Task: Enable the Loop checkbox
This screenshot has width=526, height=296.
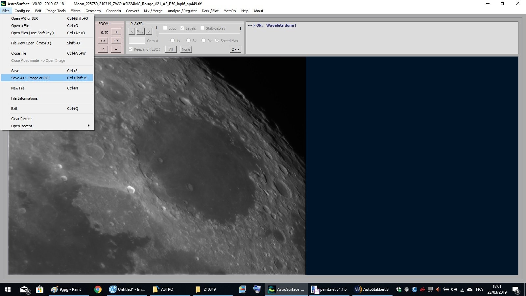Action: 165,28
